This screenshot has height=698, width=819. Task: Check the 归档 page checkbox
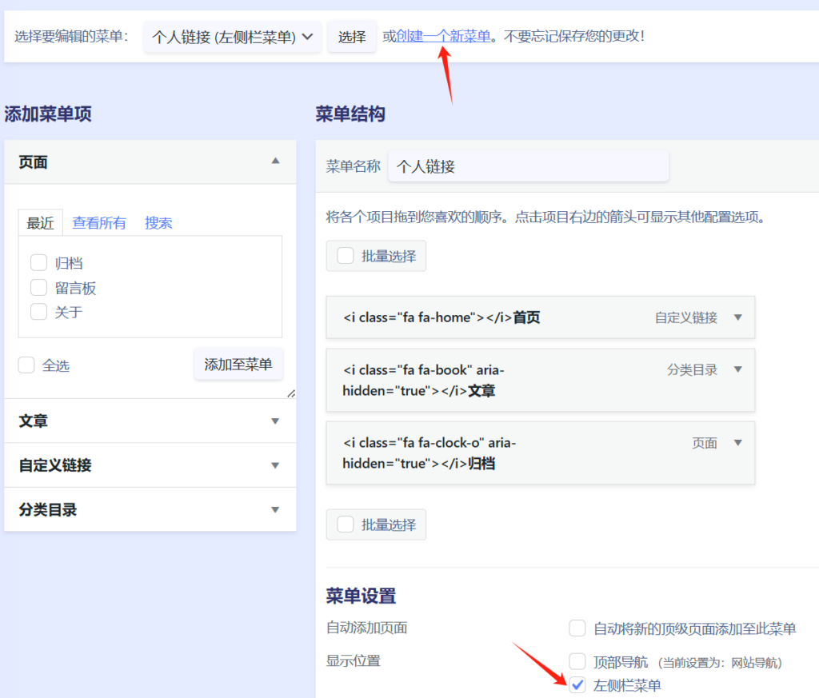[x=38, y=263]
